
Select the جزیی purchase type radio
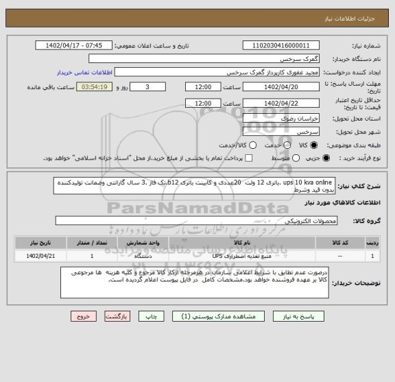tap(326, 158)
